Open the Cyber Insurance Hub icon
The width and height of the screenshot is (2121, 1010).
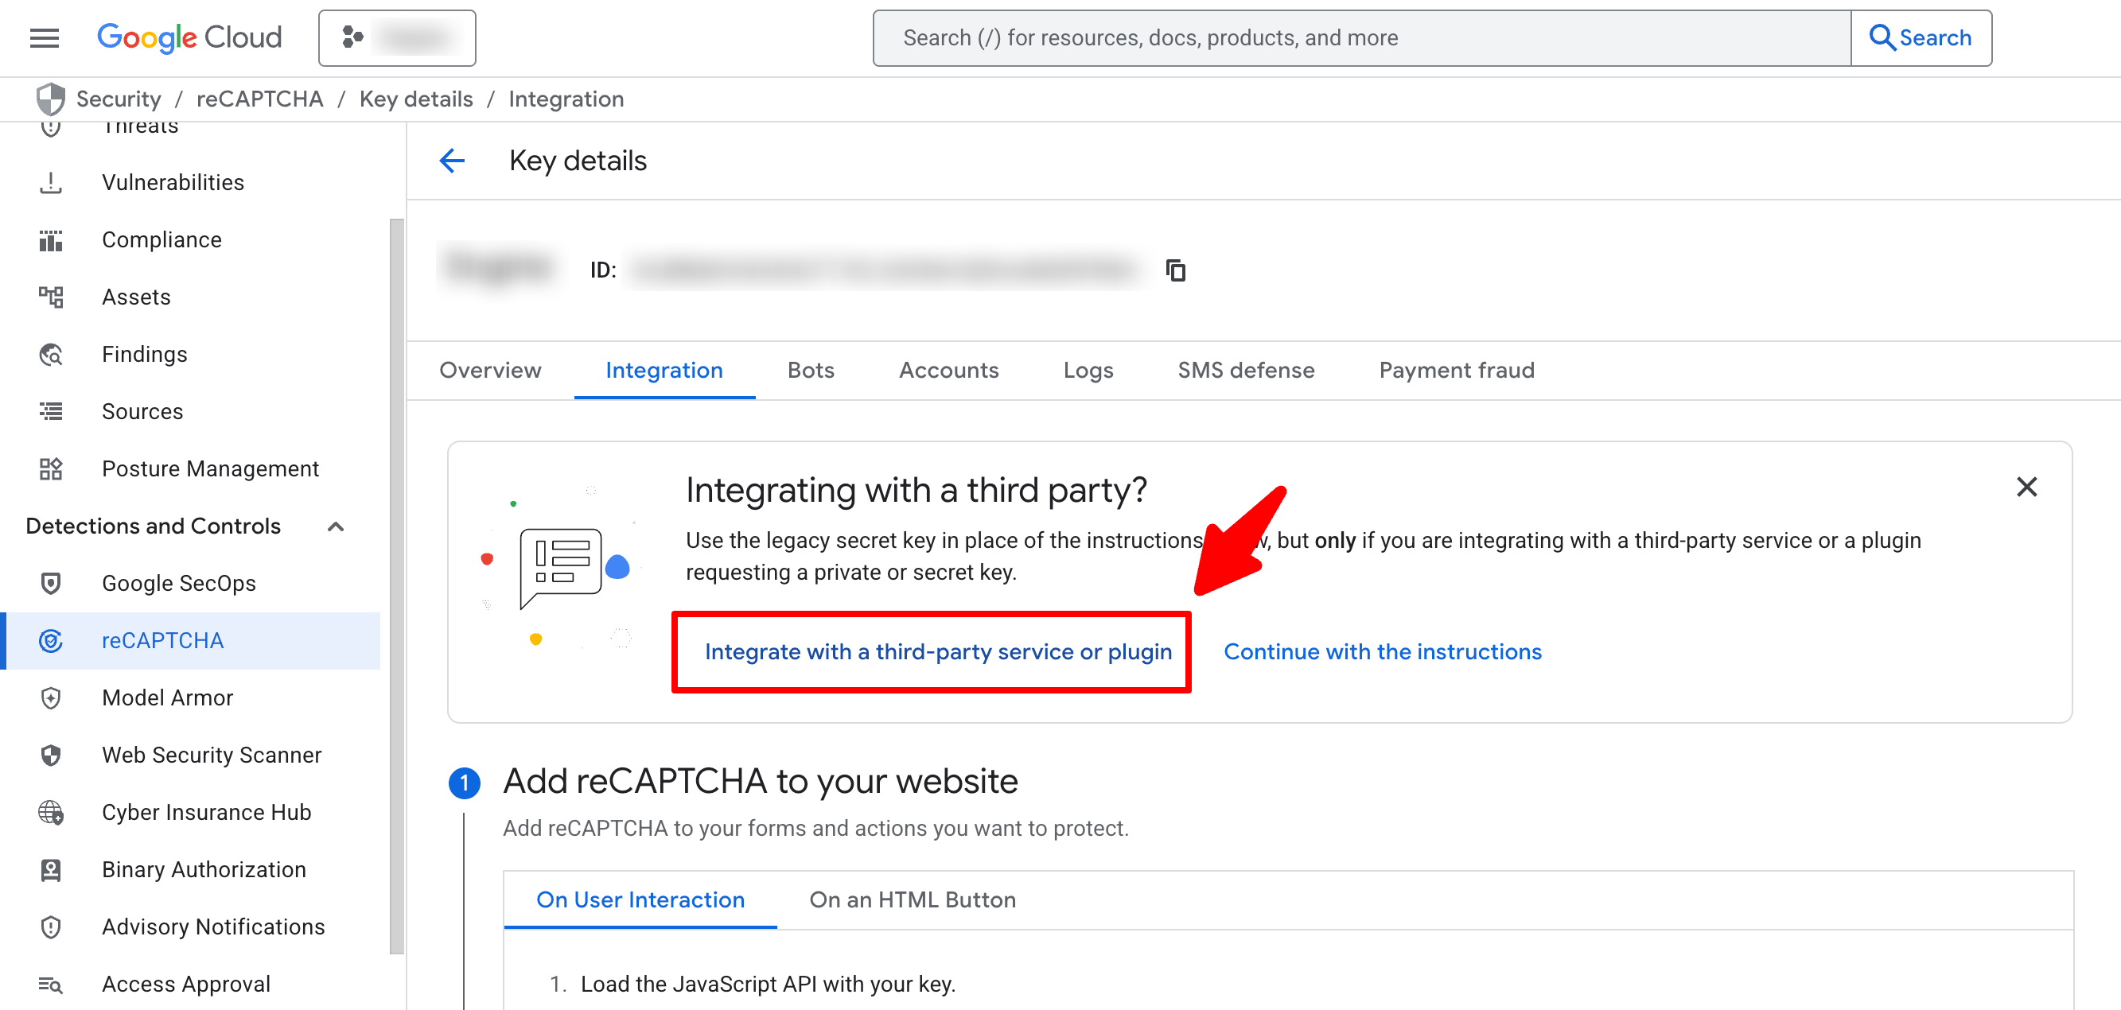pyautogui.click(x=51, y=813)
